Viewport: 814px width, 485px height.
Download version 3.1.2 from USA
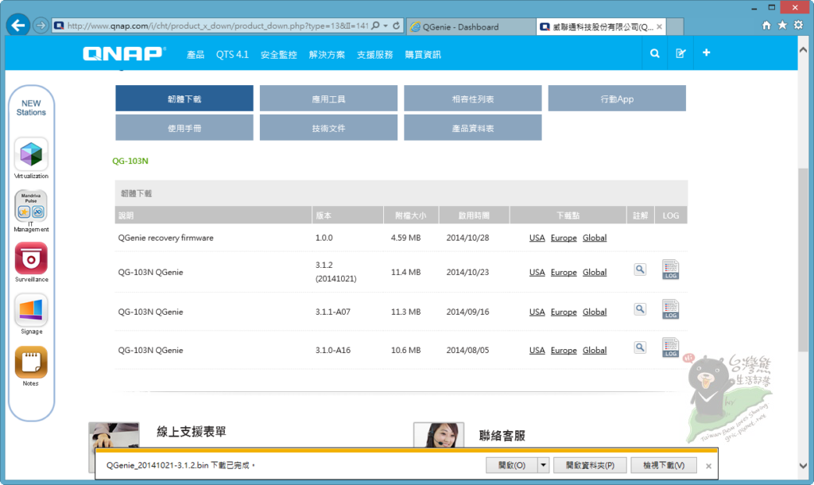point(537,272)
